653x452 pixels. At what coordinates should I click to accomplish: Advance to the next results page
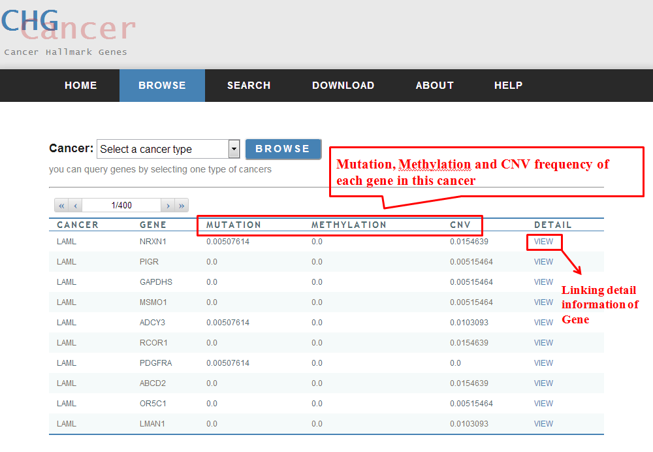pos(168,205)
